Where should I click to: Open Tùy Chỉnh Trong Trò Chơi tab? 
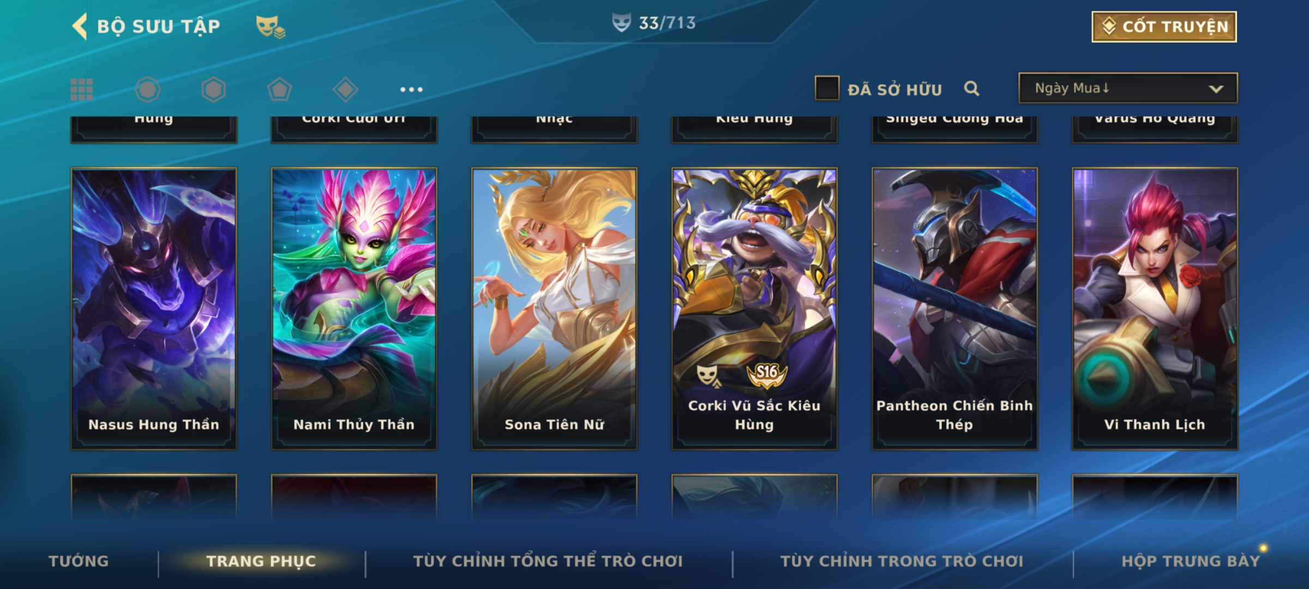902,561
